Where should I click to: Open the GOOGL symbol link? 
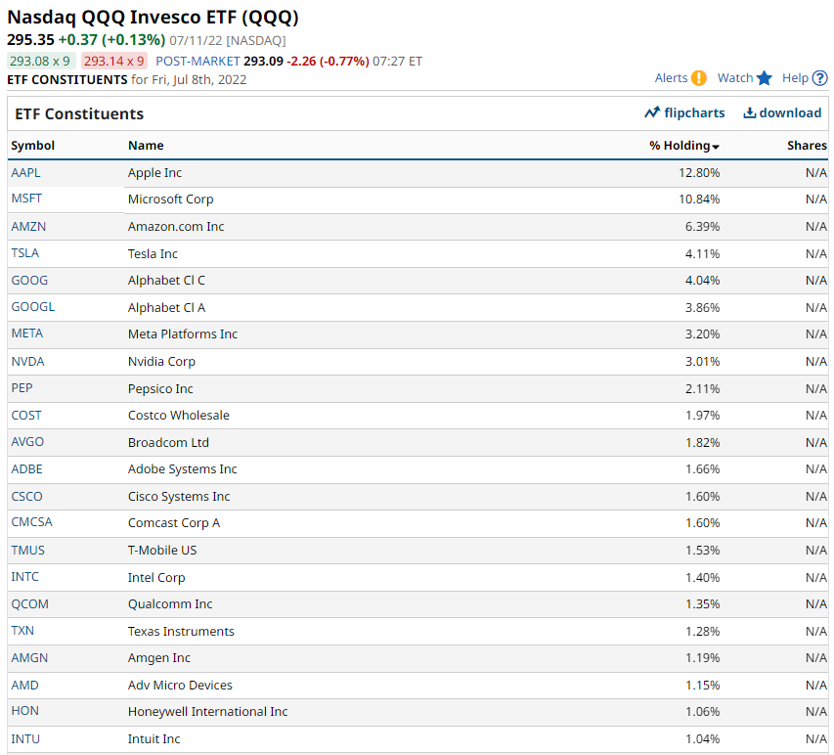(33, 307)
